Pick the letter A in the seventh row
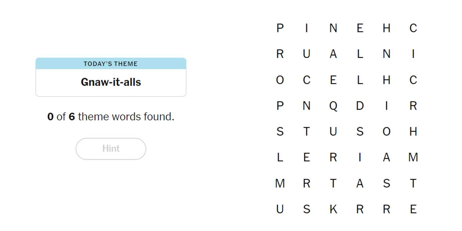This screenshot has height=231, width=462. point(360,183)
